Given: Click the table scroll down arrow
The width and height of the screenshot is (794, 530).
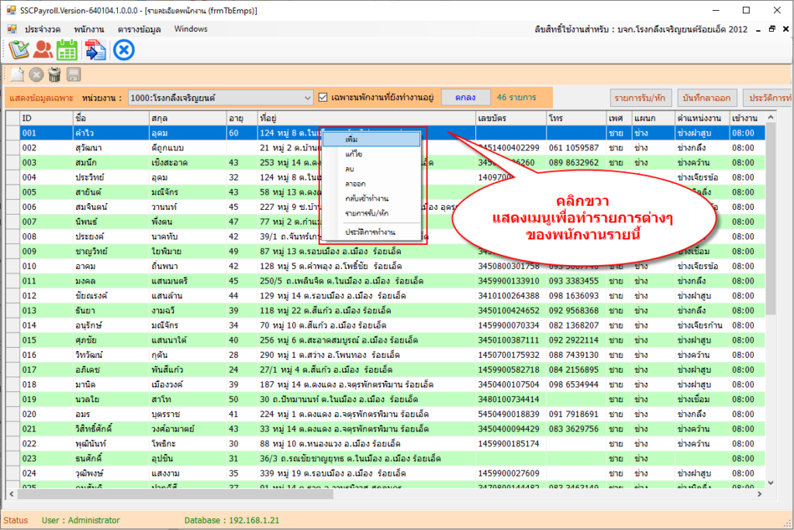Looking at the screenshot, I should [x=771, y=483].
